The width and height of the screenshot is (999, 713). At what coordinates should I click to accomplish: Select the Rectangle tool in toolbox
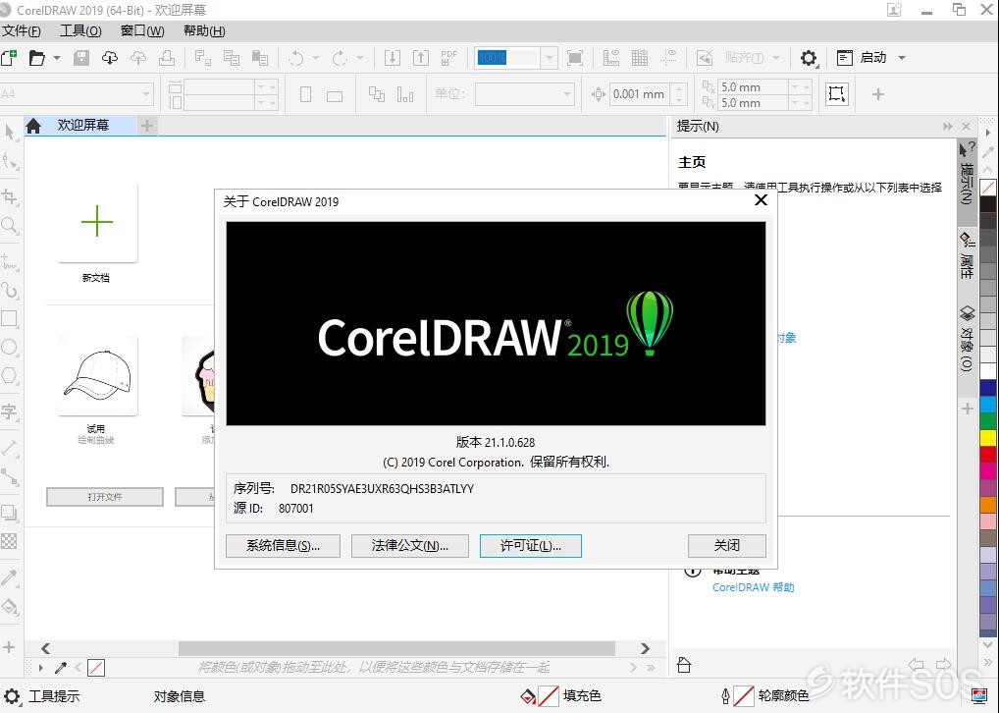10,317
